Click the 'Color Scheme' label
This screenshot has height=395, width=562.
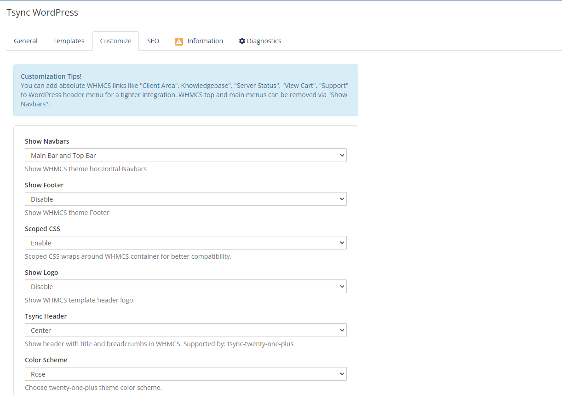tap(46, 360)
